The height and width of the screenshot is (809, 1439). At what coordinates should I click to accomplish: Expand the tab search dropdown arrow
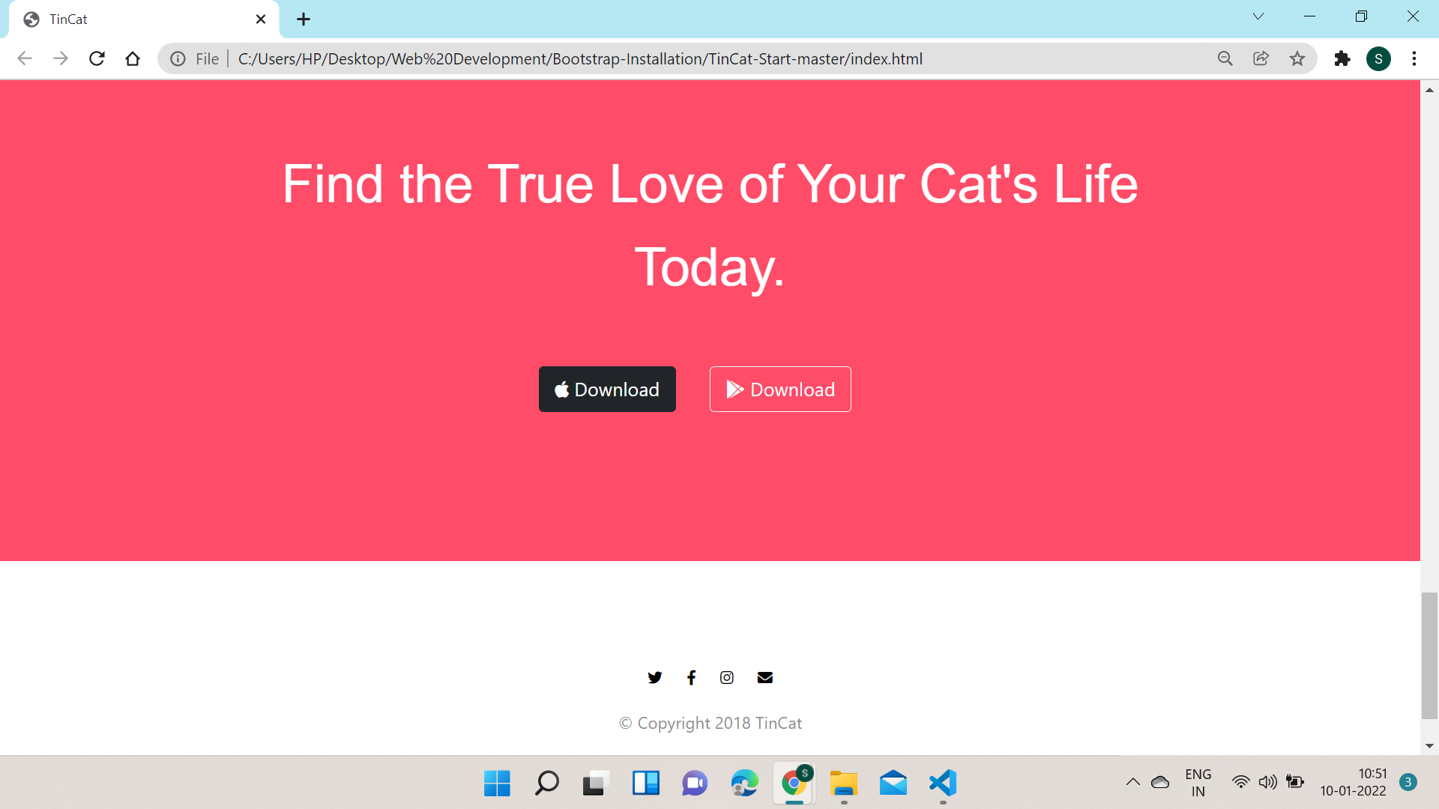(x=1258, y=16)
